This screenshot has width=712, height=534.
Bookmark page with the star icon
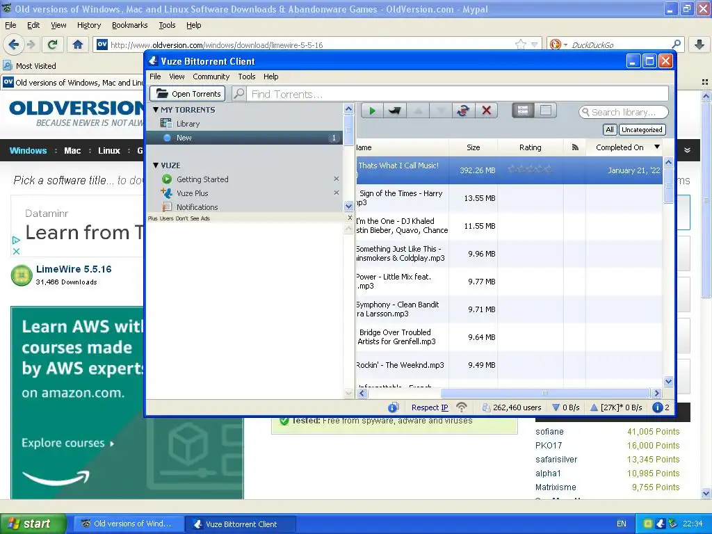click(x=520, y=44)
